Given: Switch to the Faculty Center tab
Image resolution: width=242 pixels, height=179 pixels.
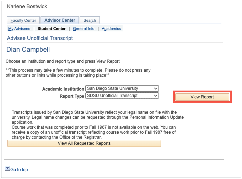Looking at the screenshot, I should [x=23, y=20].
